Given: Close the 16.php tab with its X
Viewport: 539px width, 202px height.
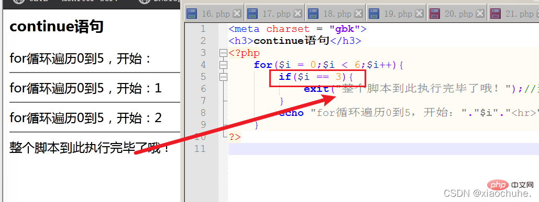Looking at the screenshot, I should (237, 14).
